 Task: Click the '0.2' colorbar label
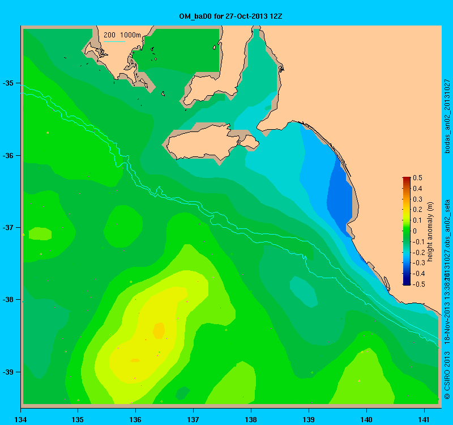pos(417,210)
